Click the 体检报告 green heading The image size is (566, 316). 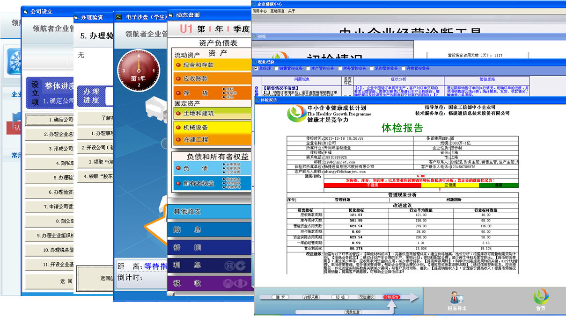[x=403, y=128]
